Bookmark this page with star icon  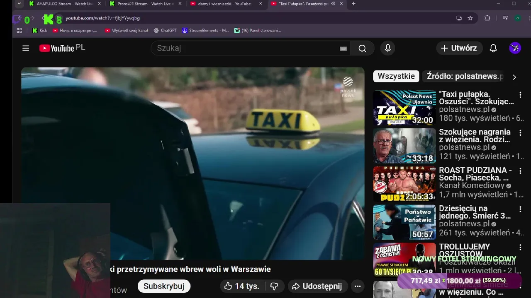click(x=470, y=18)
